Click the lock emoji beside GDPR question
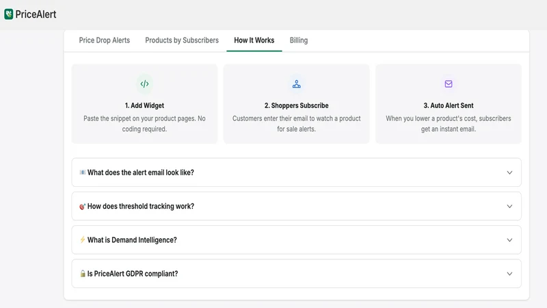 point(83,273)
